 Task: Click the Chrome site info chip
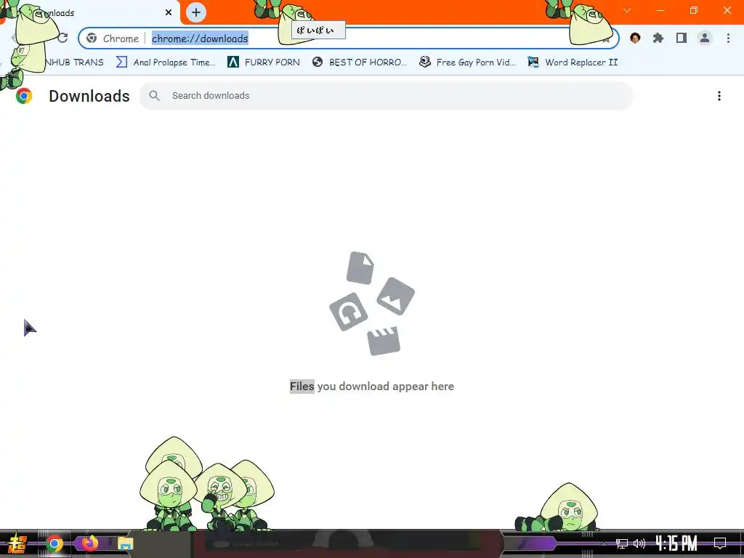[x=113, y=39]
